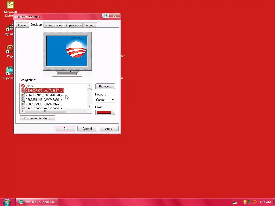The image size is (275, 206).
Task: Switch to the Themes tab
Action: coord(23,25)
